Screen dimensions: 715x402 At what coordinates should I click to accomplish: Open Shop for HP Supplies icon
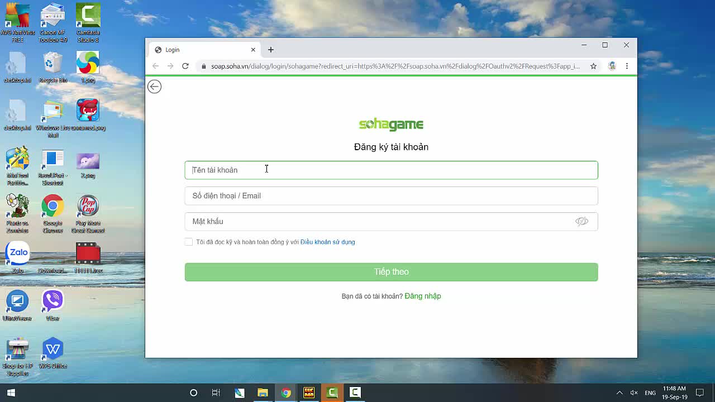17,357
